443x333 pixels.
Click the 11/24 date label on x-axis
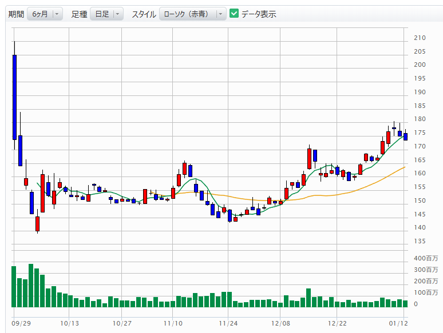point(228,323)
